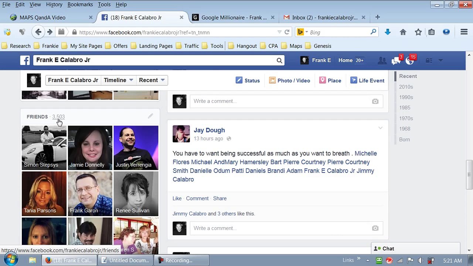Open the Firefox hamburger menu

coord(464,32)
